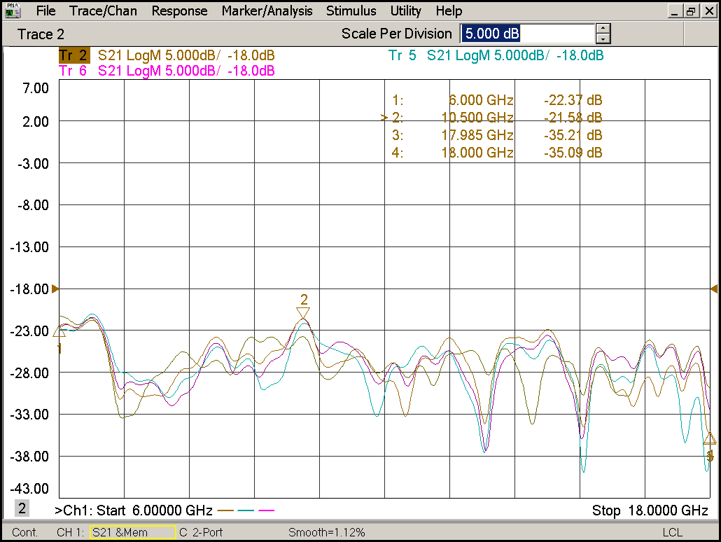Image resolution: width=721 pixels, height=542 pixels.
Task: Click marker 1 triangle near -23 dB
Action: tap(59, 331)
